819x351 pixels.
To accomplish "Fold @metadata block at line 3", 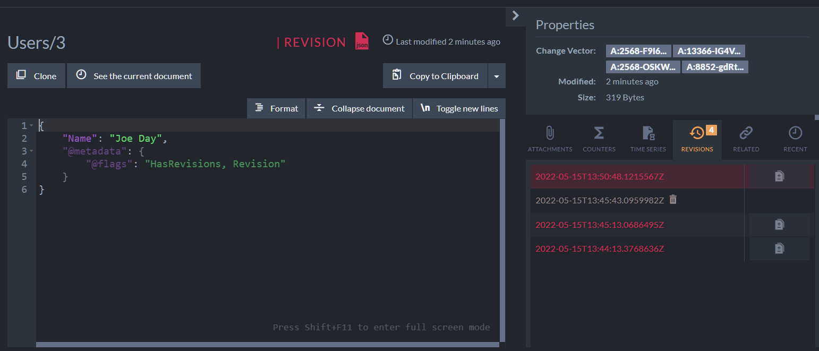I will (31, 151).
